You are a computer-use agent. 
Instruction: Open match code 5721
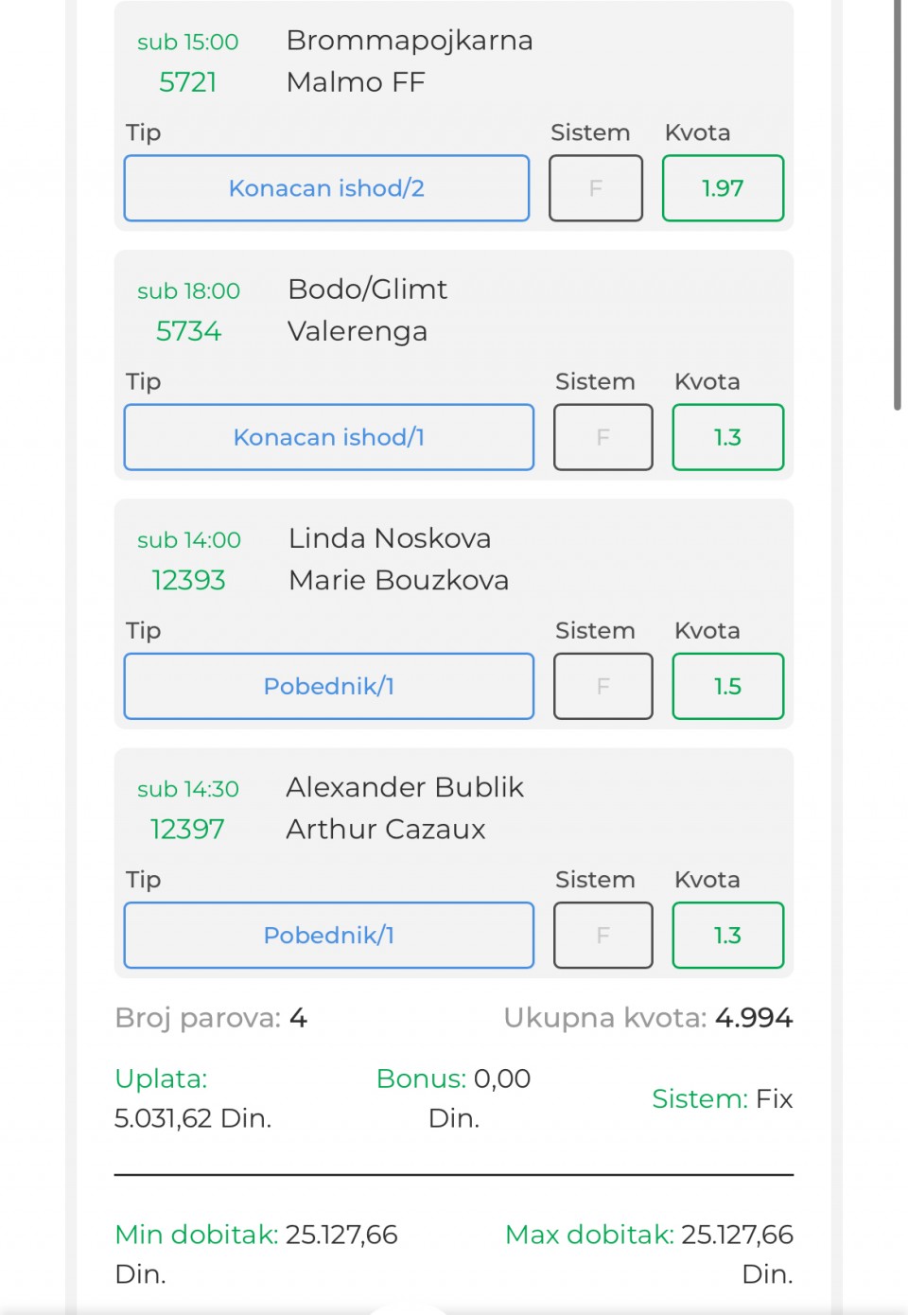click(x=188, y=82)
